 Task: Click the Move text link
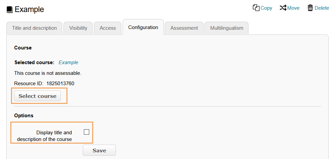[294, 8]
